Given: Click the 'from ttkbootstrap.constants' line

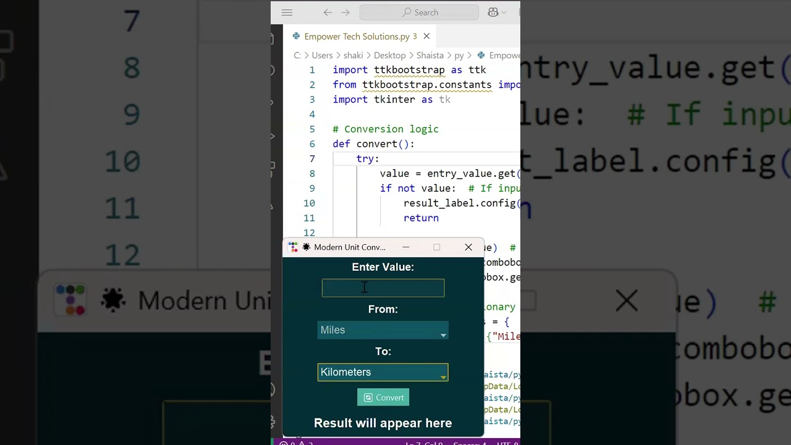Looking at the screenshot, I should [426, 85].
